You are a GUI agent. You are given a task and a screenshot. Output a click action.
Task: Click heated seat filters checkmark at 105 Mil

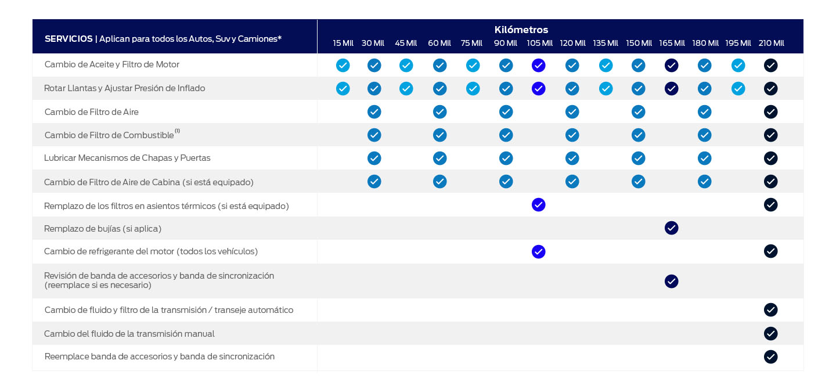(538, 204)
